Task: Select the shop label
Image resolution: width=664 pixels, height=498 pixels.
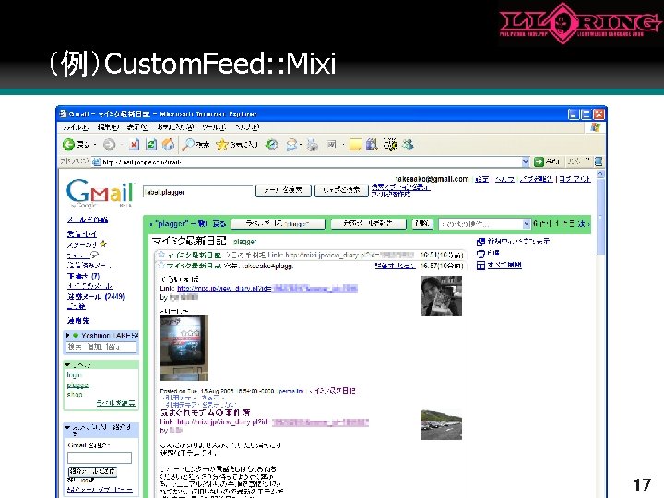Action: 75,395
